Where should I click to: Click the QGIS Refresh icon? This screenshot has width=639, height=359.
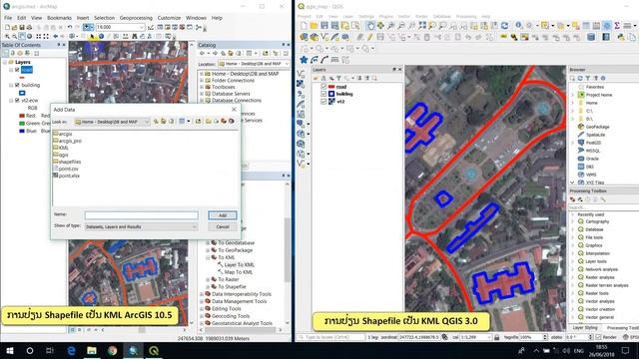pyautogui.click(x=504, y=26)
